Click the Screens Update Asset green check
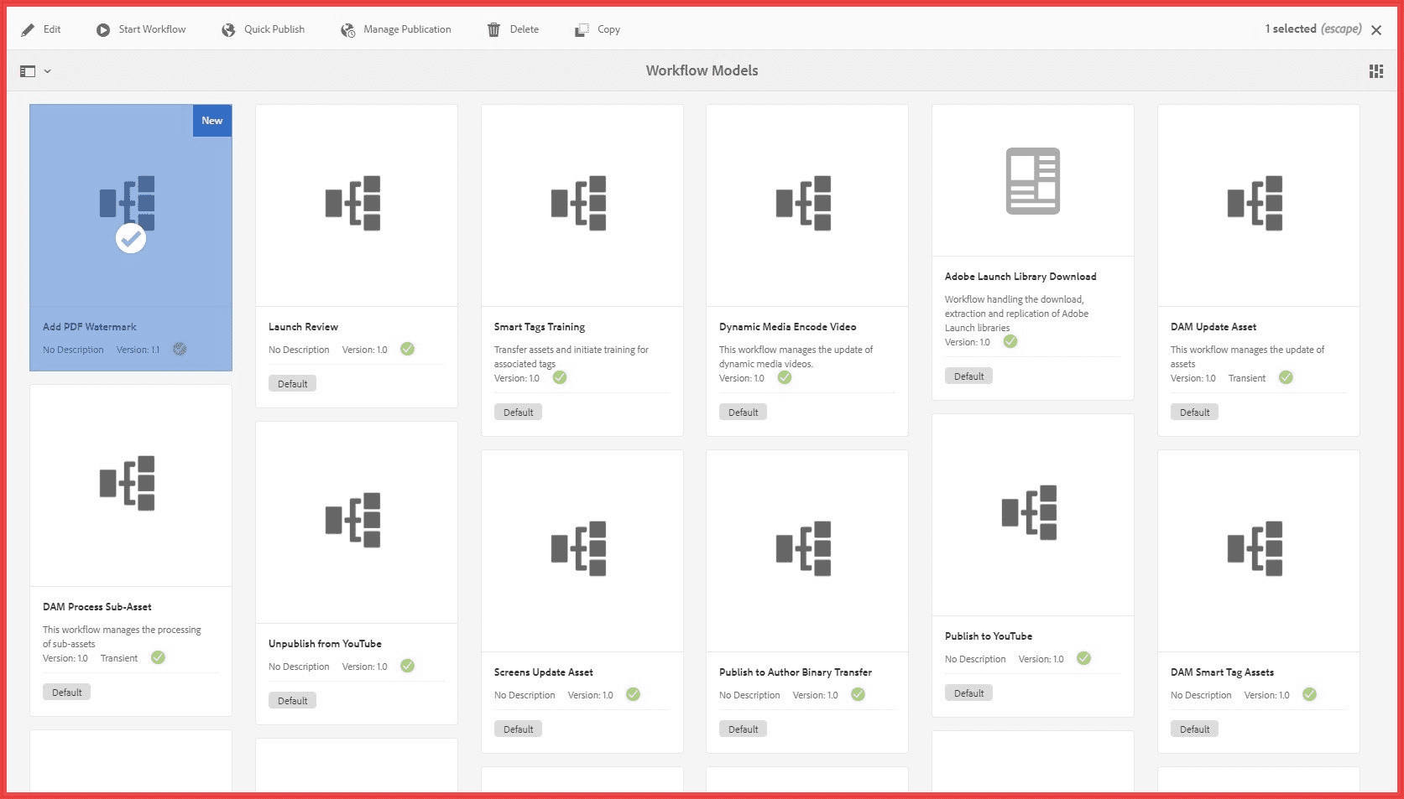Image resolution: width=1404 pixels, height=799 pixels. coord(633,694)
